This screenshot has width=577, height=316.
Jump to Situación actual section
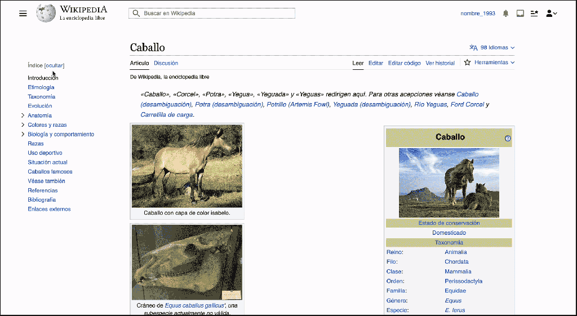(x=47, y=162)
